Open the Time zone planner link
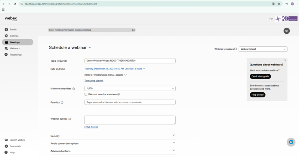 click(94, 81)
